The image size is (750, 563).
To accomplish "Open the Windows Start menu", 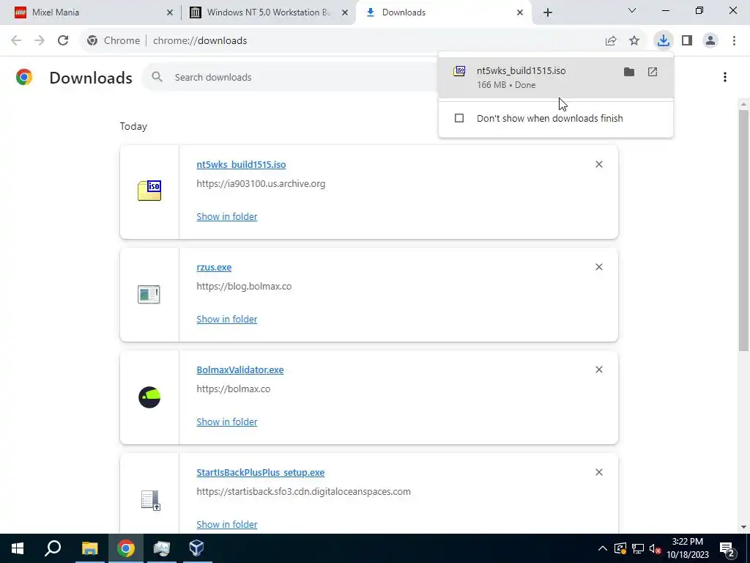I will (x=18, y=548).
